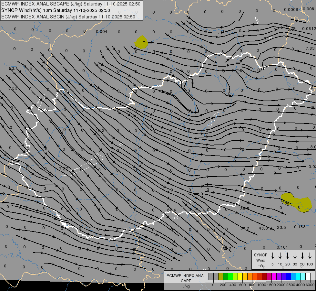Click the 7.83 value on the map
316x291 pixels.
click(310, 48)
